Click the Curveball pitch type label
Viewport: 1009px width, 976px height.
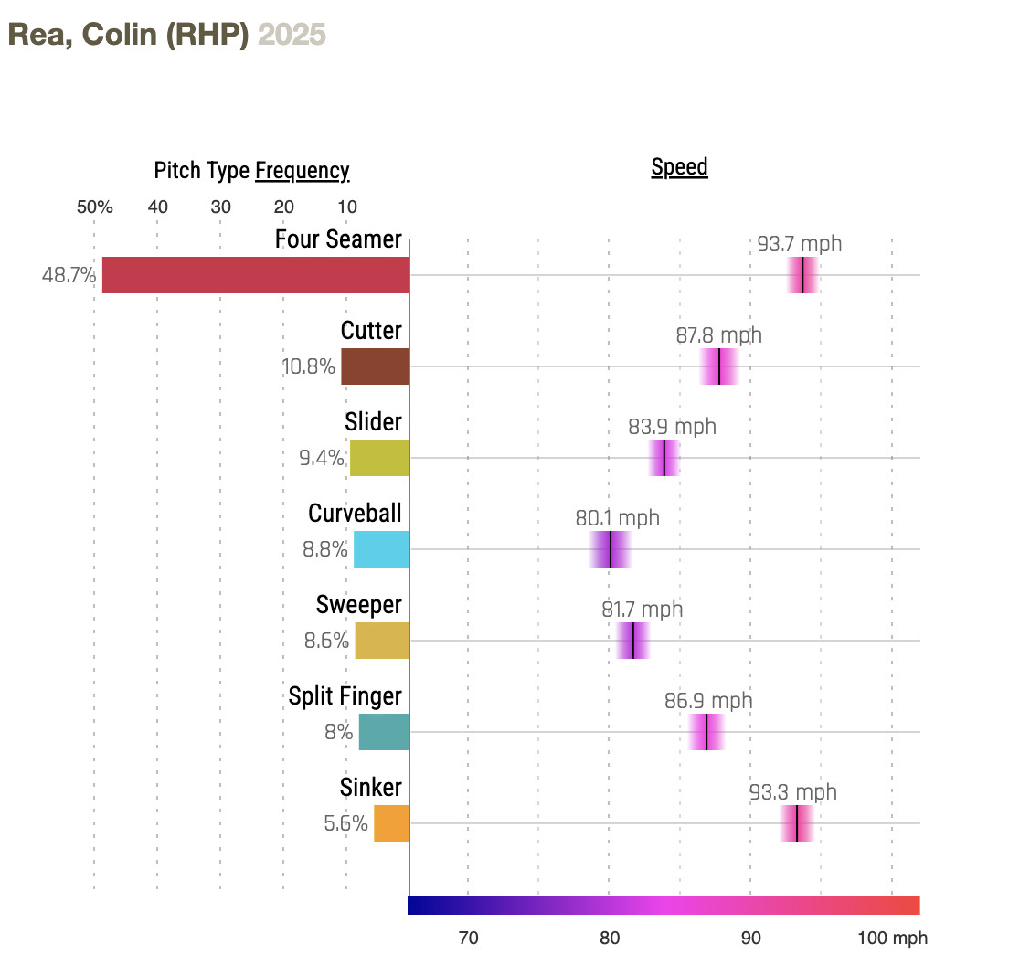coord(355,514)
